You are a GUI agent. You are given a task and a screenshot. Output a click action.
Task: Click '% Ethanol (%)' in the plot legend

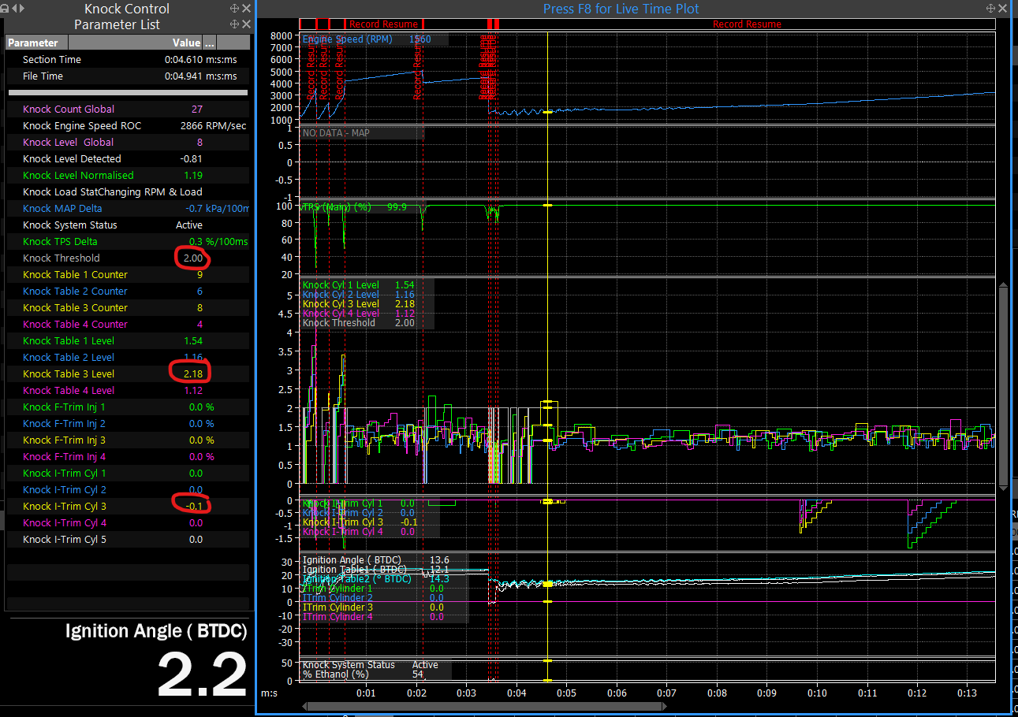pos(336,674)
